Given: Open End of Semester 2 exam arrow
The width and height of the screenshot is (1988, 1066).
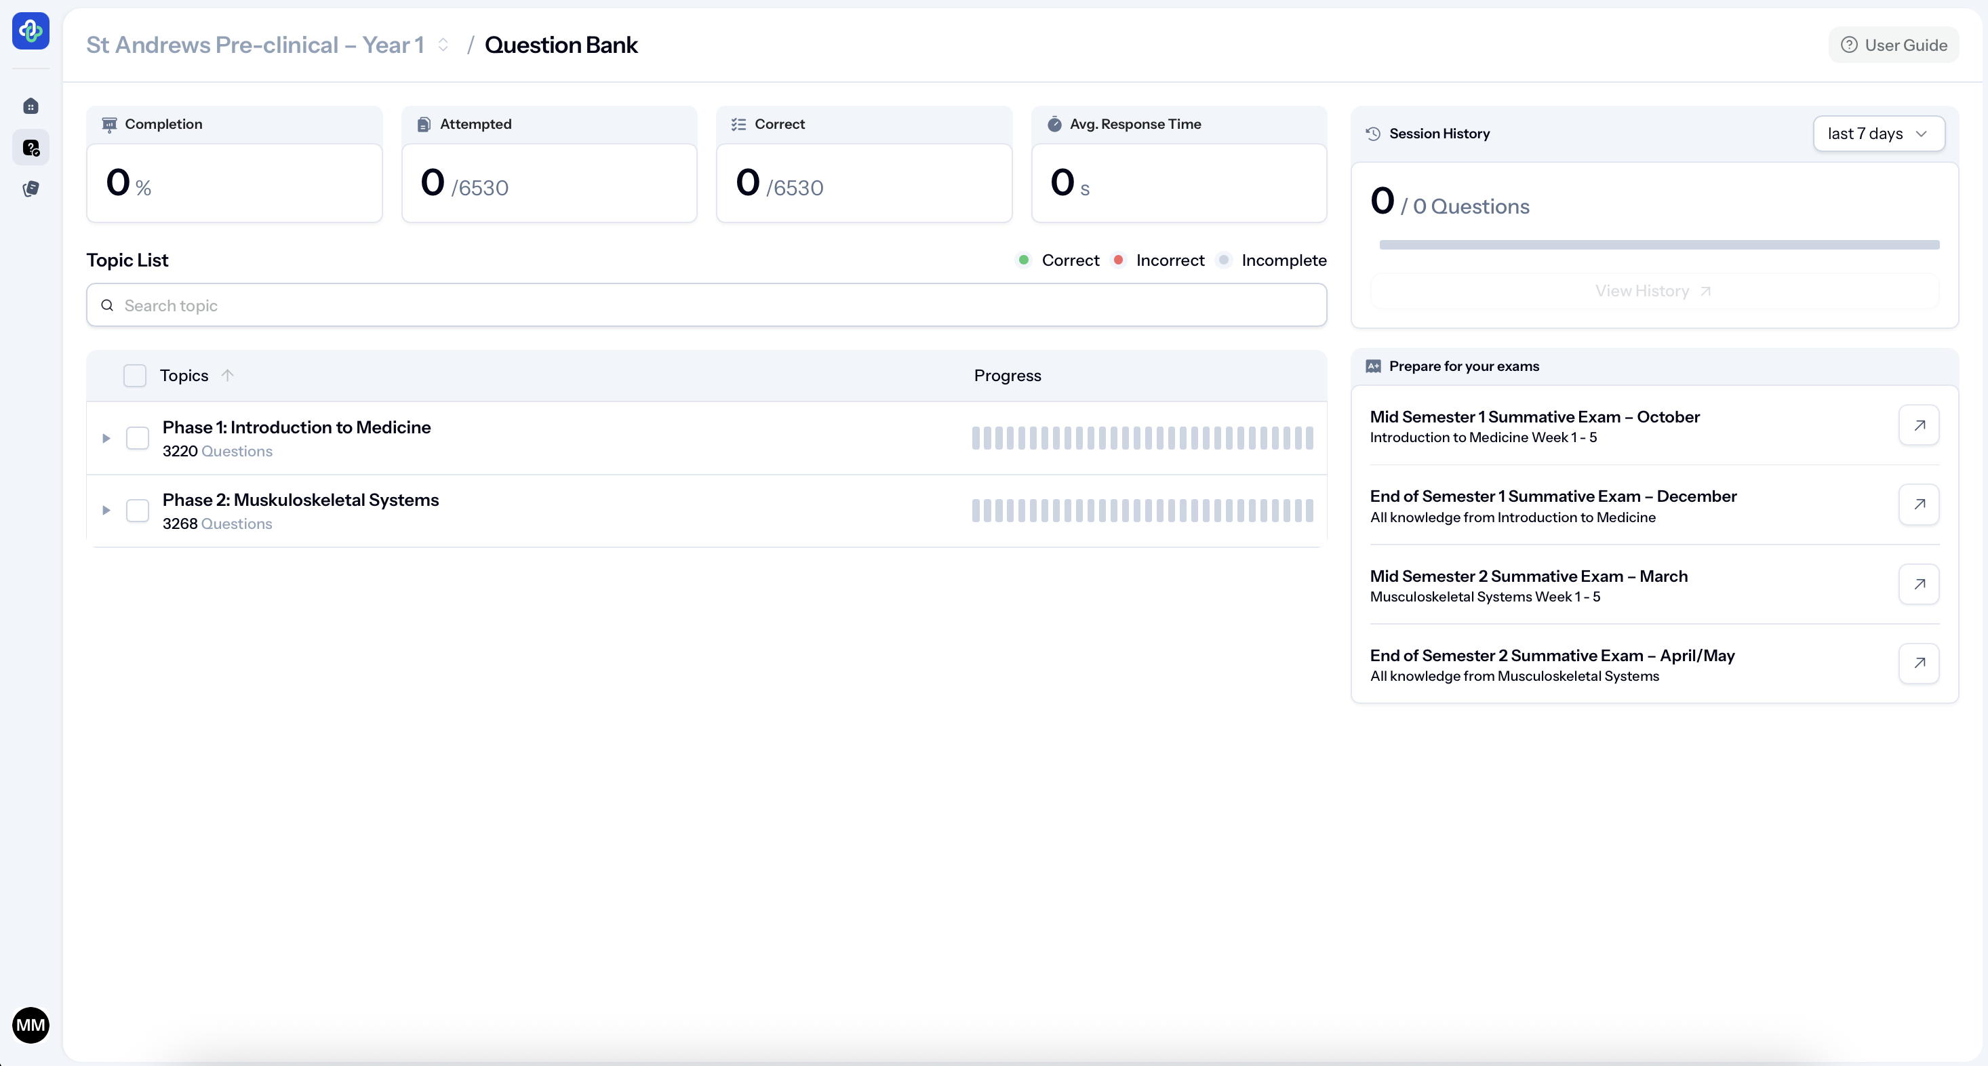Looking at the screenshot, I should pyautogui.click(x=1919, y=663).
